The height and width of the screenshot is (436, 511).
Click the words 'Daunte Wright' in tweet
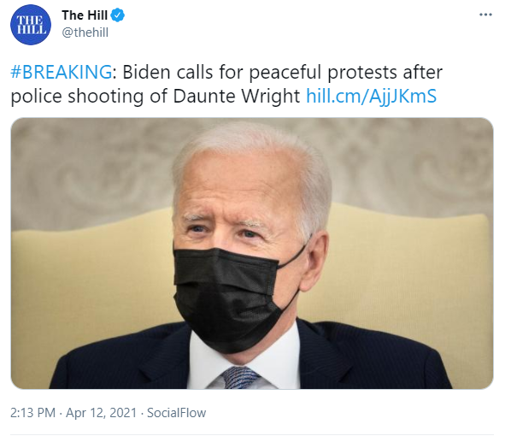coord(237,97)
